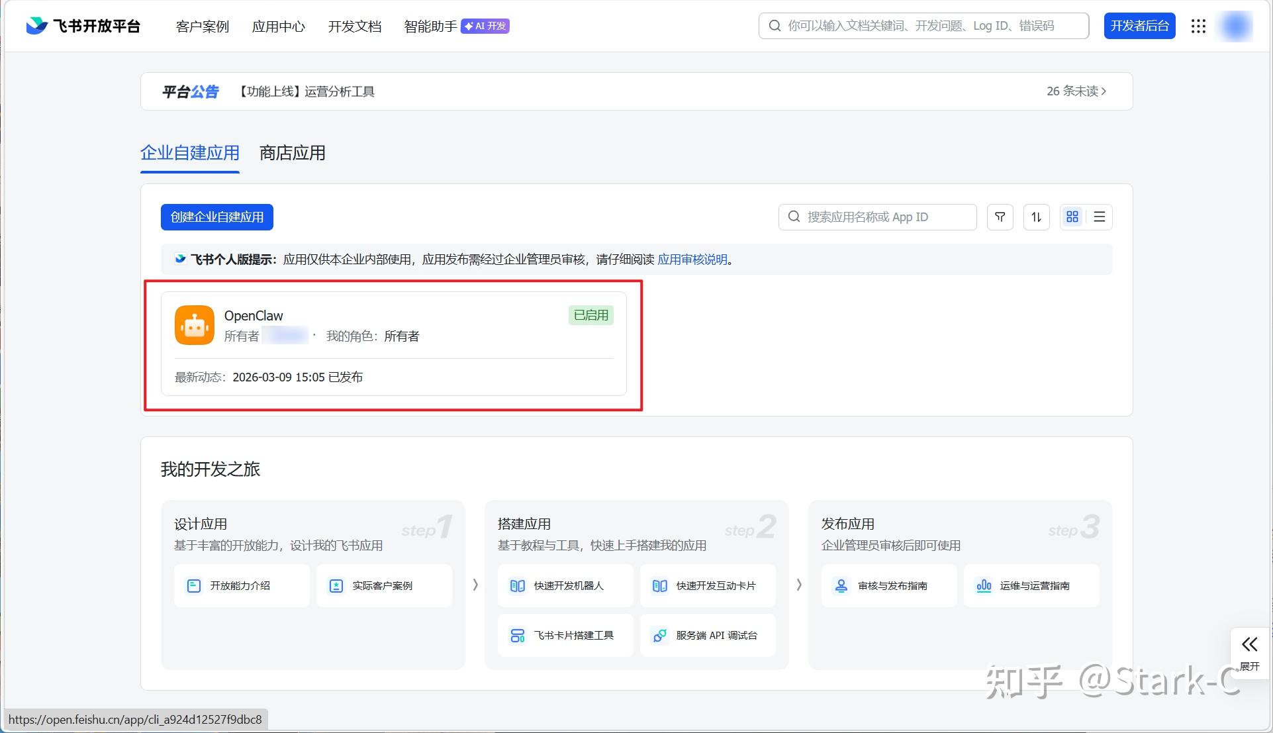Switch to 商店应用 tab
Viewport: 1273px width, 733px height.
click(x=292, y=153)
